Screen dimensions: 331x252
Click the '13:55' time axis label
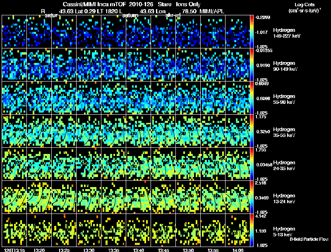[213, 250]
